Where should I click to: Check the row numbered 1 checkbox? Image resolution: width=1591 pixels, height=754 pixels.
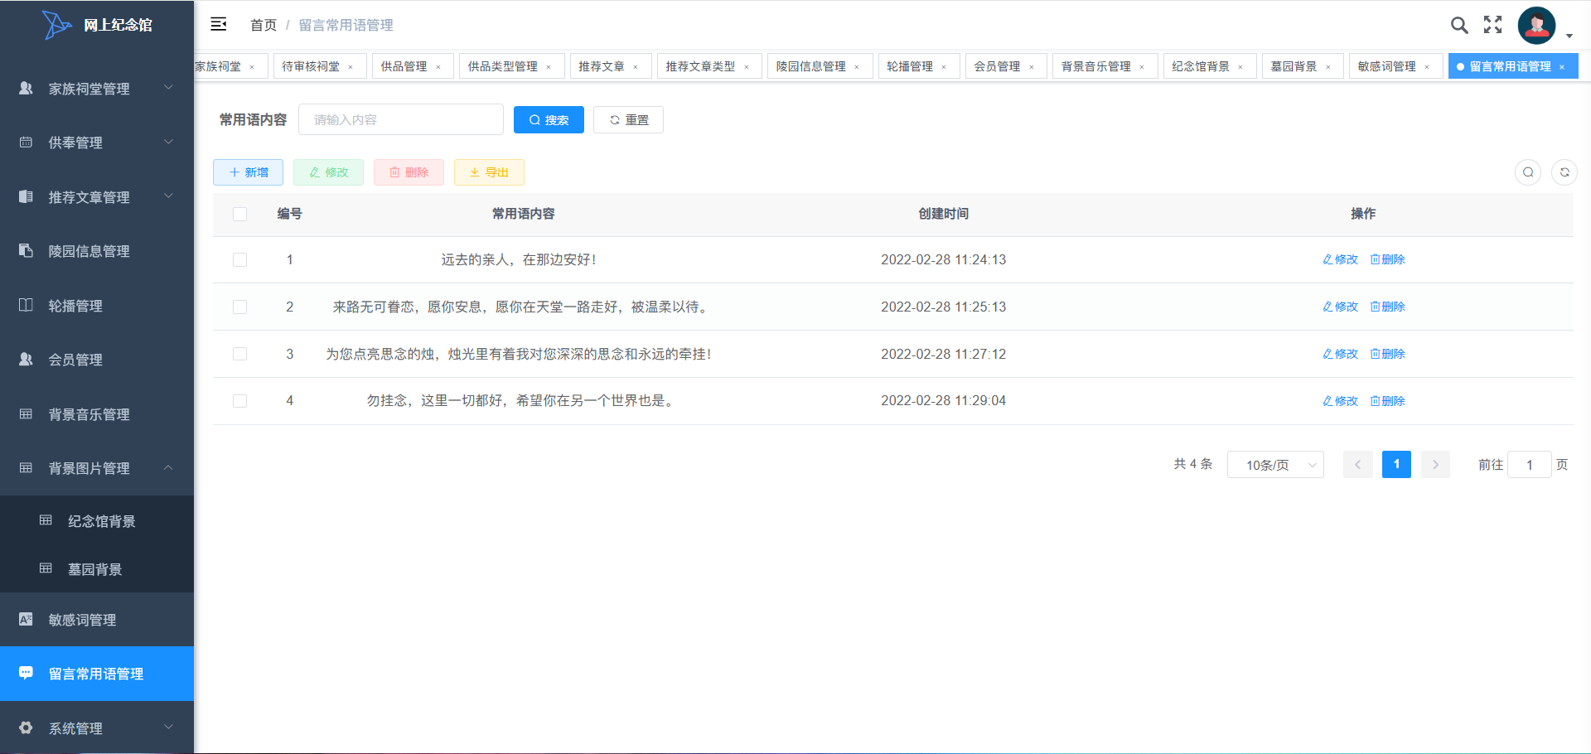pos(240,259)
